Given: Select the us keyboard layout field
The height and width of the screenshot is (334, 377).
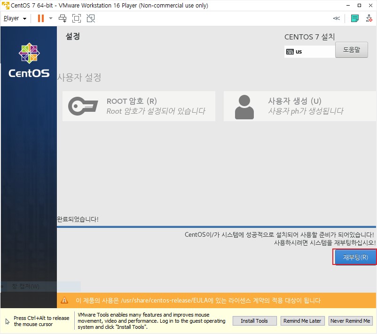Looking at the screenshot, I should 310,52.
